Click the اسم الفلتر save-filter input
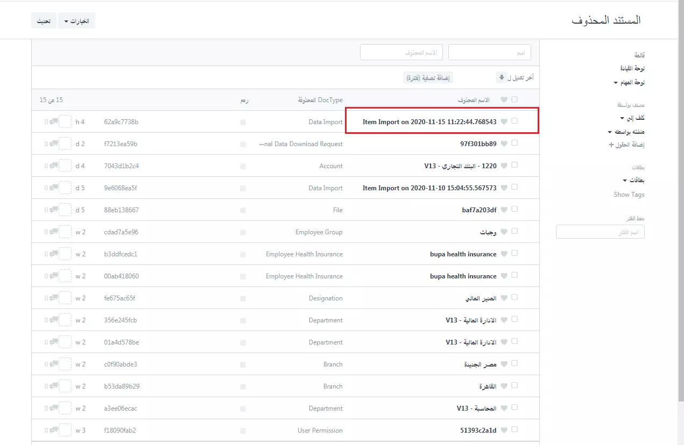Viewport: 684px width, 445px height. point(600,232)
